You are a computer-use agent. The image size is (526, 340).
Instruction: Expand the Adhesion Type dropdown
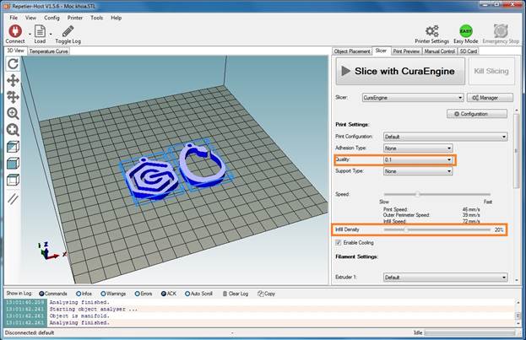tap(418, 148)
